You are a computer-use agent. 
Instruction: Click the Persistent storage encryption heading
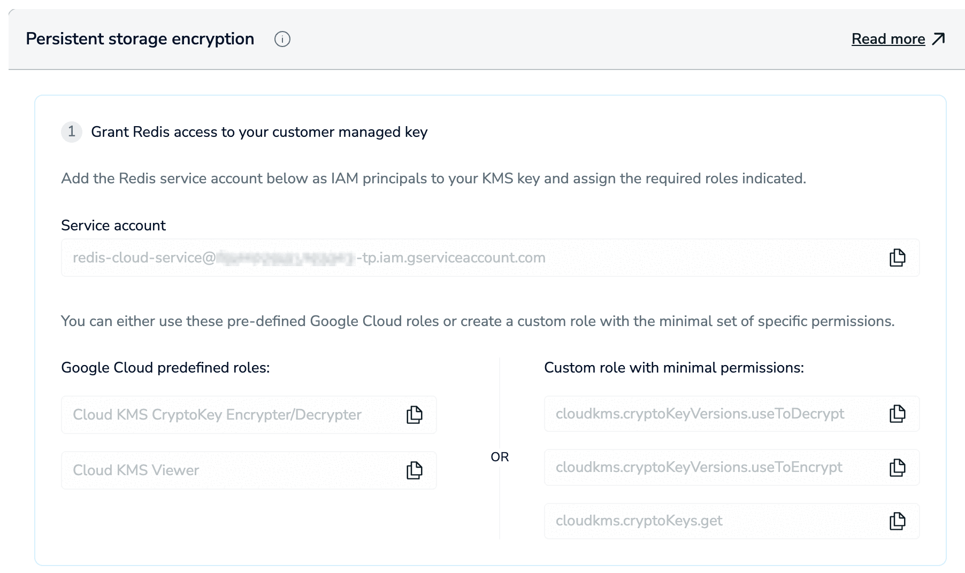140,39
